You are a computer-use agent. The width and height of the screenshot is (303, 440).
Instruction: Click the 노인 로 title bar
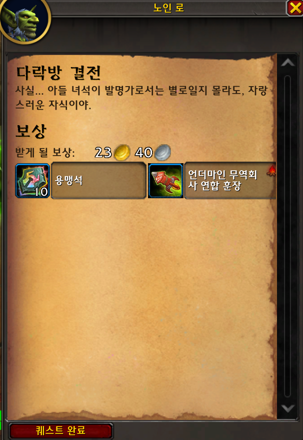click(168, 8)
